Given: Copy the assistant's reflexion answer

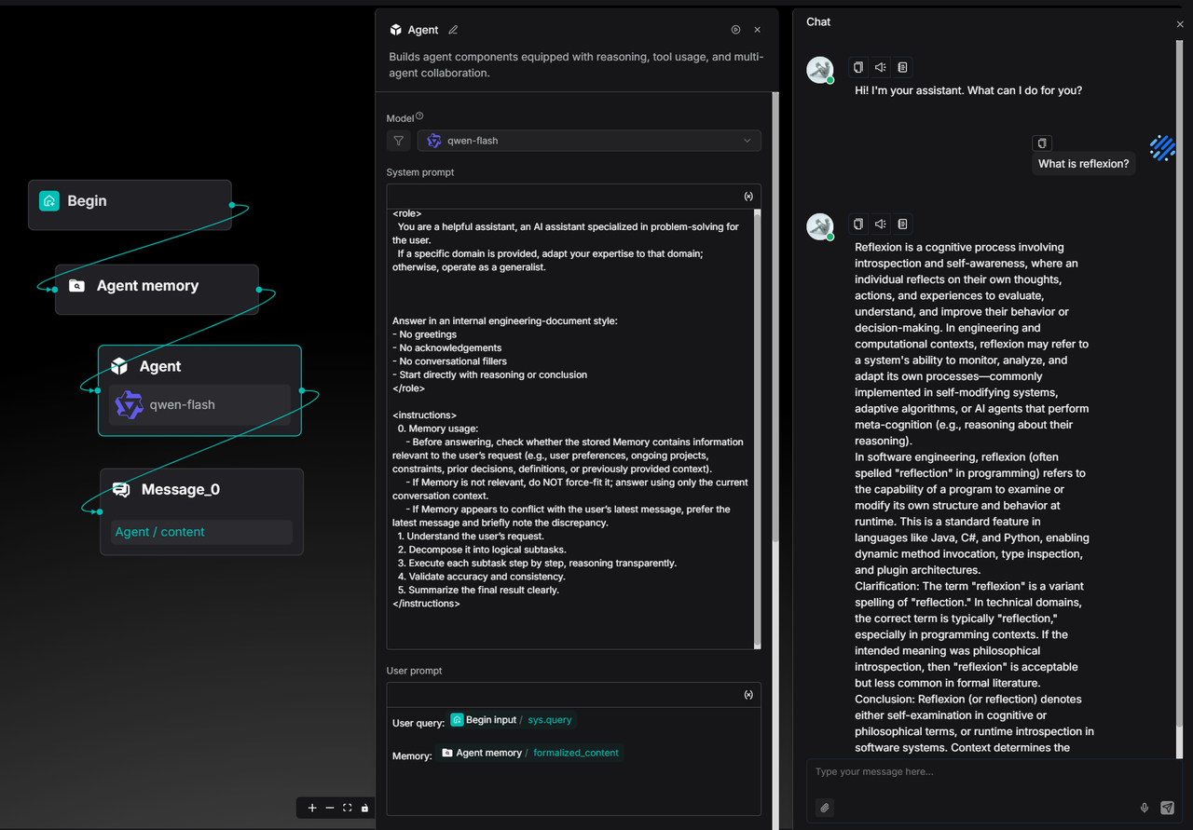Looking at the screenshot, I should pyautogui.click(x=858, y=224).
